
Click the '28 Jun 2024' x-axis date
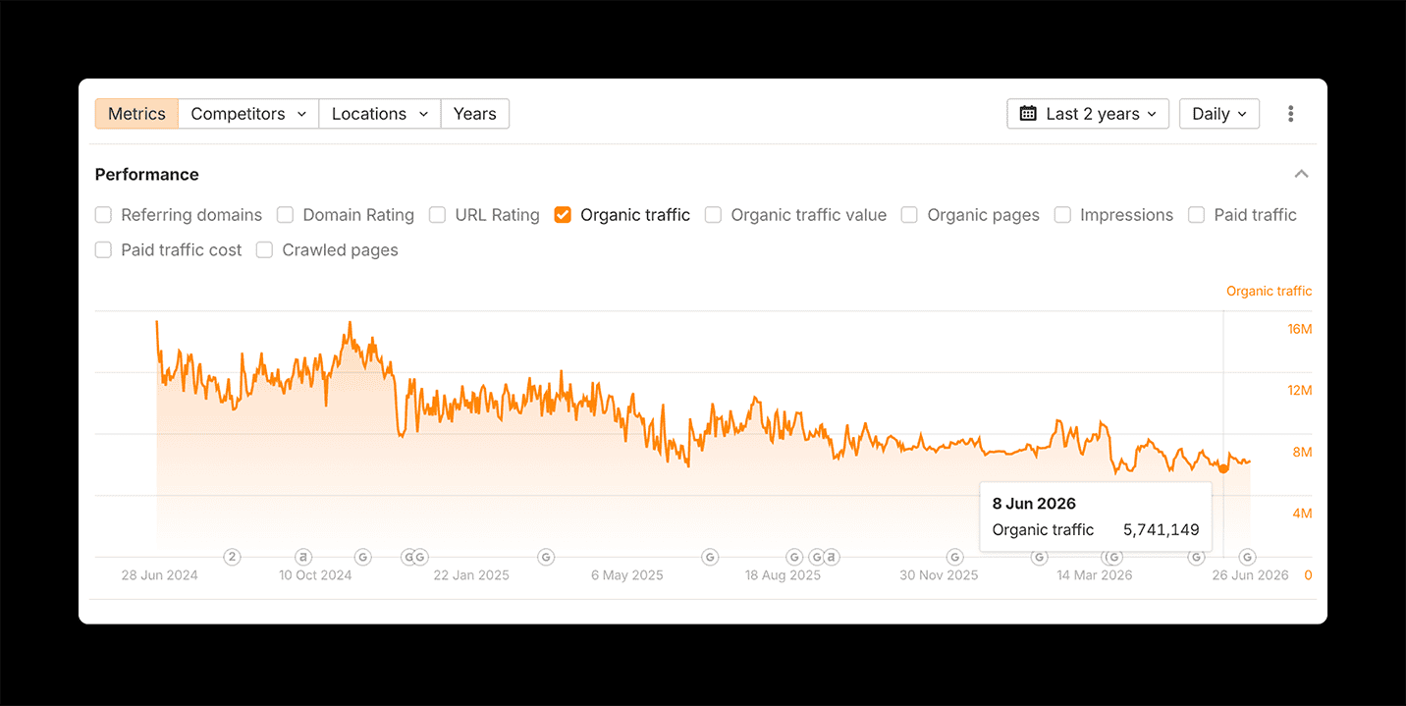[159, 575]
